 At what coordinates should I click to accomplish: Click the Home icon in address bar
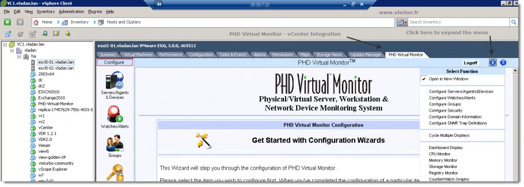click(36, 22)
